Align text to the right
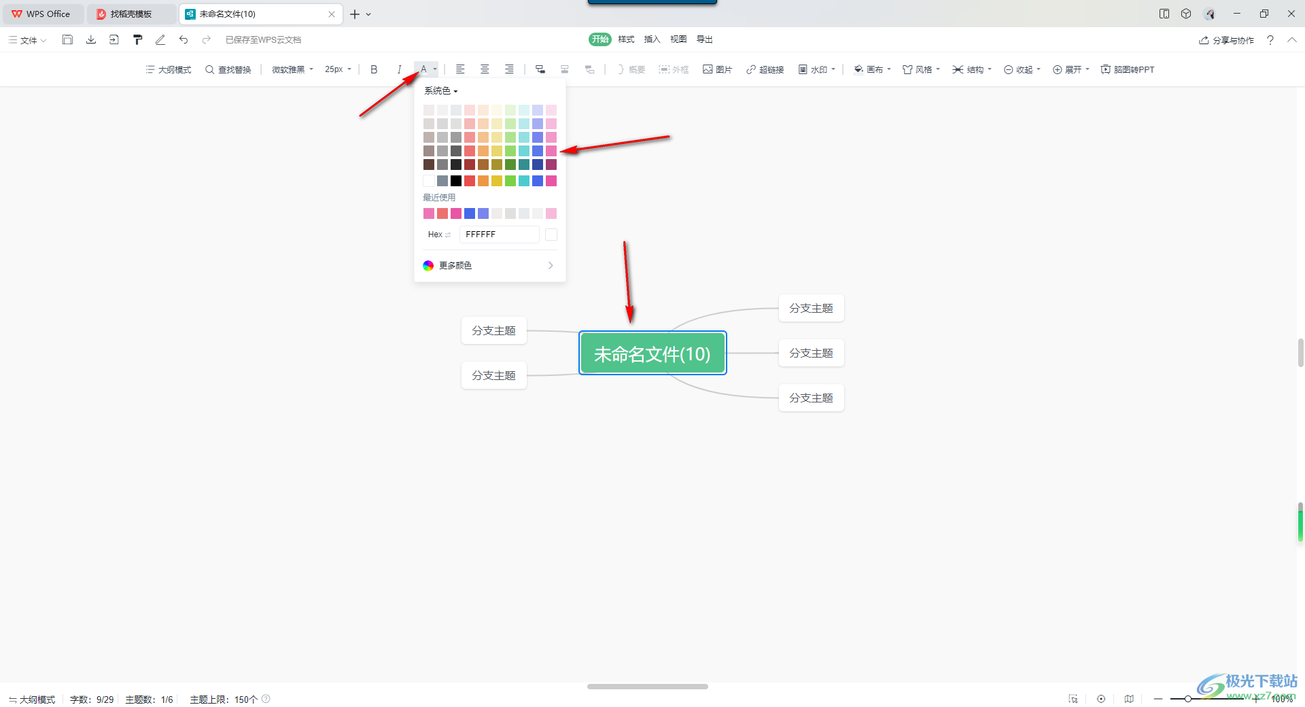Viewport: 1305px width, 707px height. tap(509, 69)
